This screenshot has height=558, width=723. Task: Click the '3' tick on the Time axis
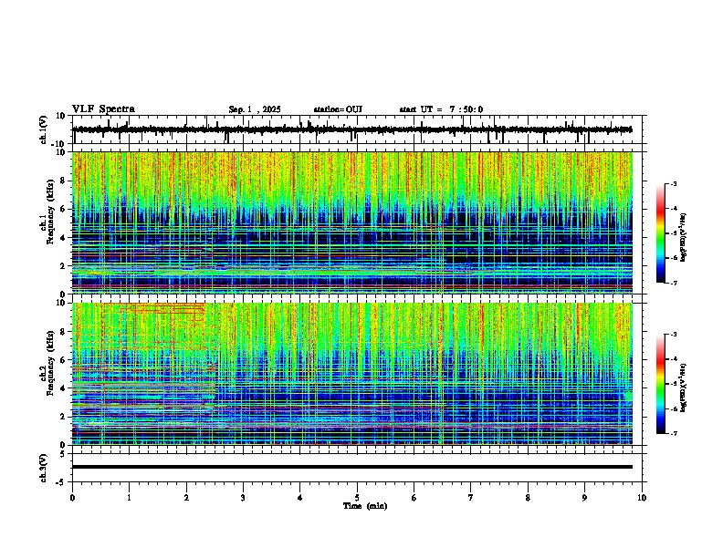tap(243, 498)
